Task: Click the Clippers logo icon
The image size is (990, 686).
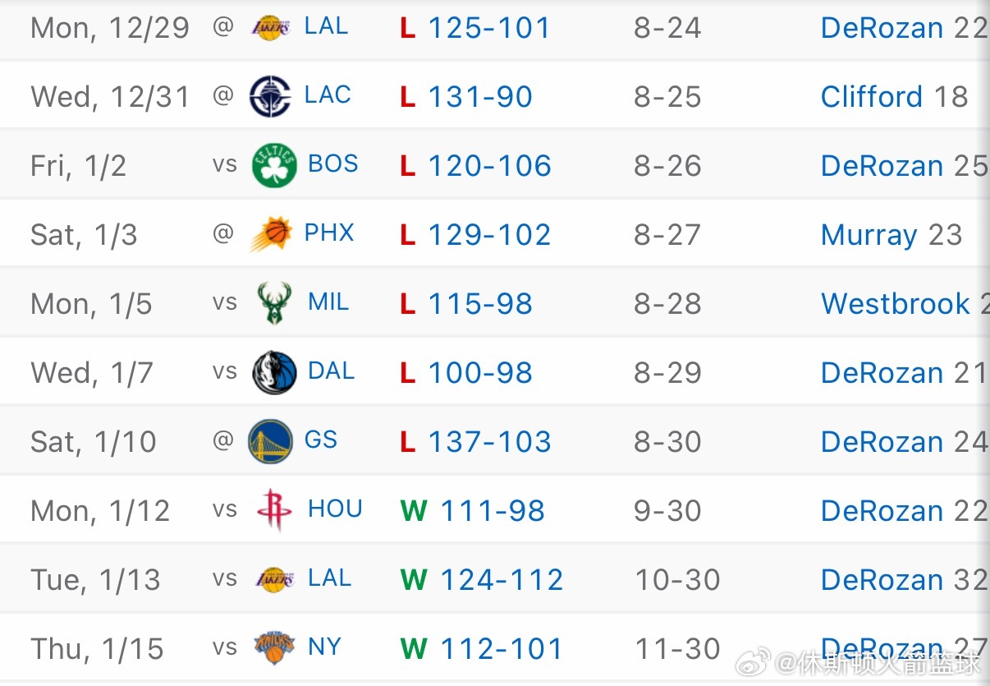Action: point(270,96)
